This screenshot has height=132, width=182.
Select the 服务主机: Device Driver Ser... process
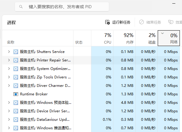(x=45, y=111)
